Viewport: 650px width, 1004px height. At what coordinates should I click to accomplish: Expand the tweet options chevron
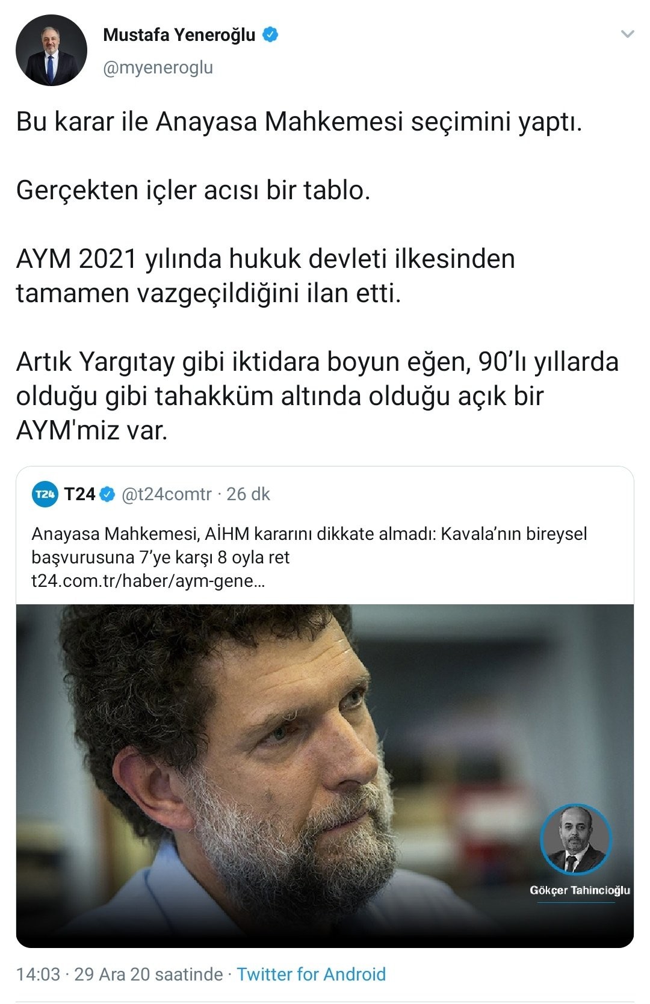[627, 34]
